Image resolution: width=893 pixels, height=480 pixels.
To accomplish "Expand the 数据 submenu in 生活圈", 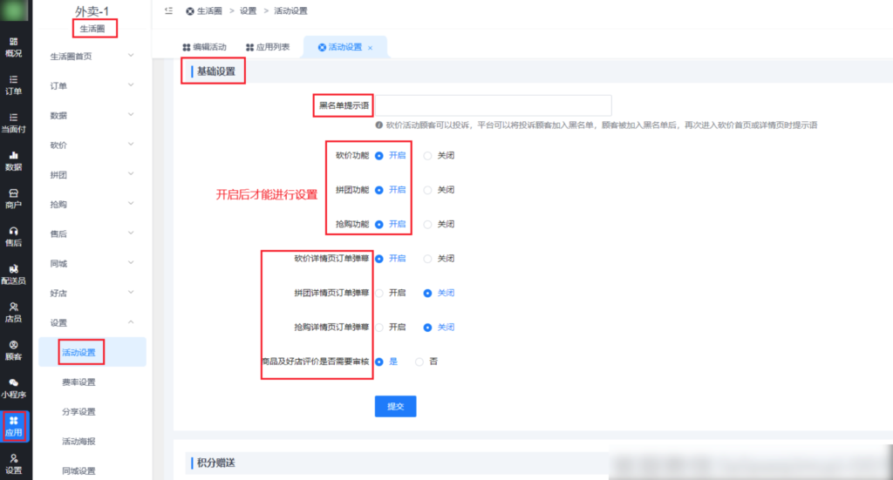I will (92, 115).
